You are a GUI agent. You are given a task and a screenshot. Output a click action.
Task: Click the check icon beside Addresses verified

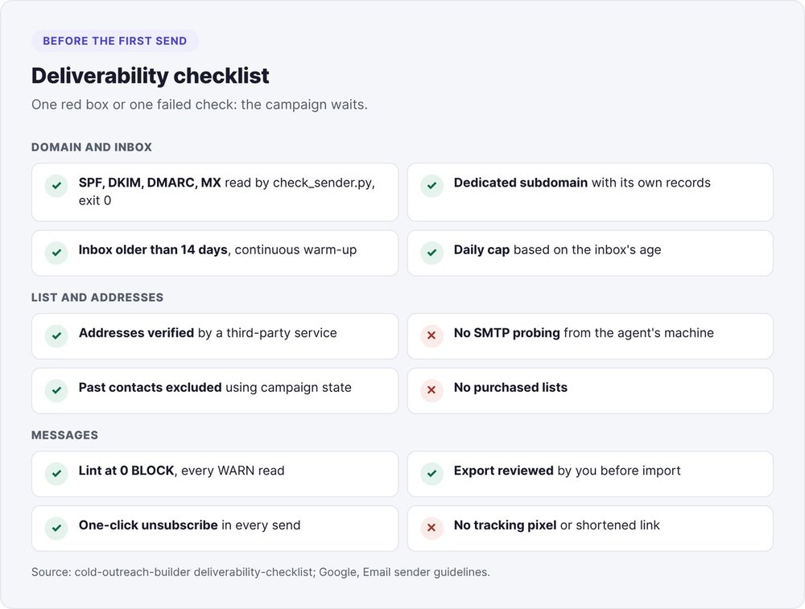(56, 336)
